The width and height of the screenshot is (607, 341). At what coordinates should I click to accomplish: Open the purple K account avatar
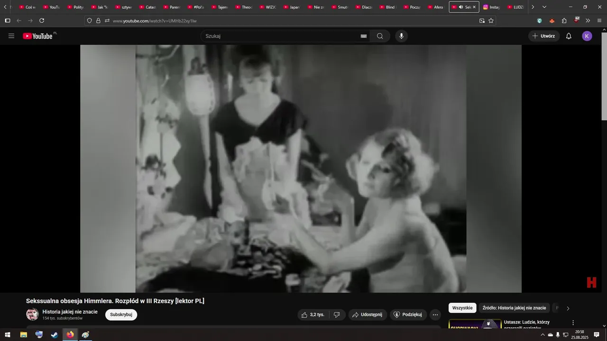point(587,36)
